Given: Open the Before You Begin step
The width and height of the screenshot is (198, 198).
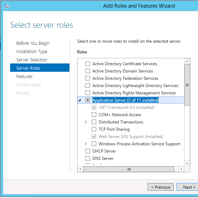Looking at the screenshot, I should [x=33, y=43].
